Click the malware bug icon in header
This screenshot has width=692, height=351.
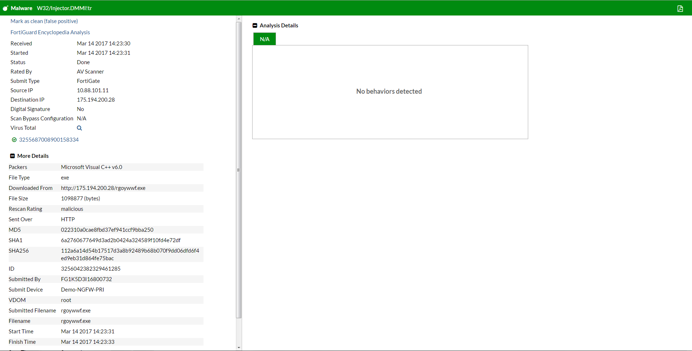point(5,8)
